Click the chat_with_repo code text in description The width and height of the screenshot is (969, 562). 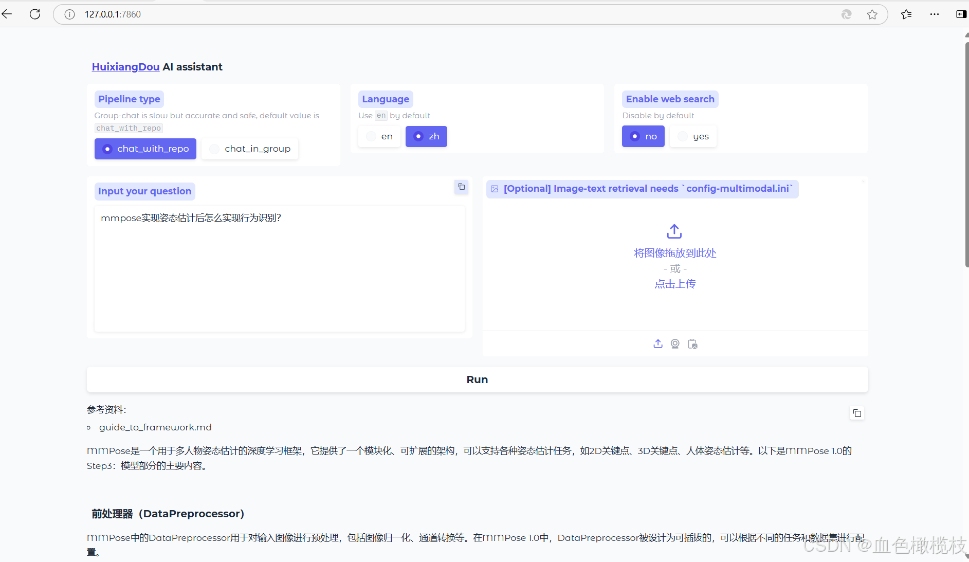[x=129, y=129]
